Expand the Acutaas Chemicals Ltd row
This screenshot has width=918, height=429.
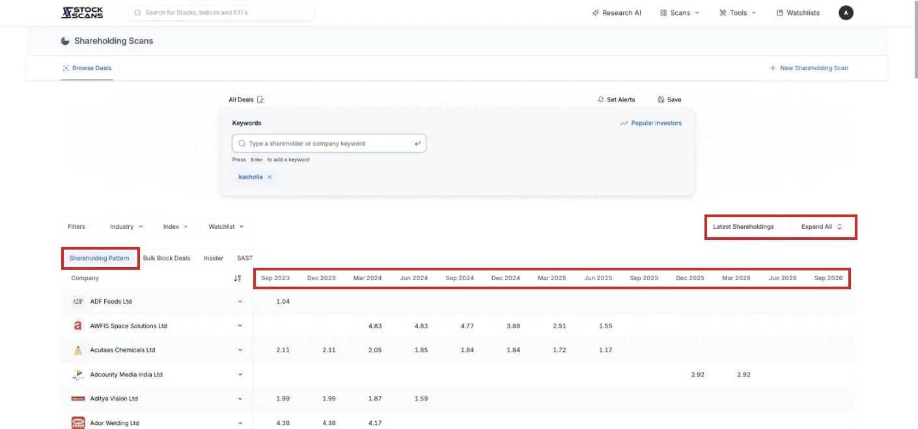coord(240,350)
